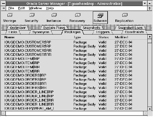Switch to the Optimizer tab
The width and height of the screenshot is (155, 117).
click(18, 28)
